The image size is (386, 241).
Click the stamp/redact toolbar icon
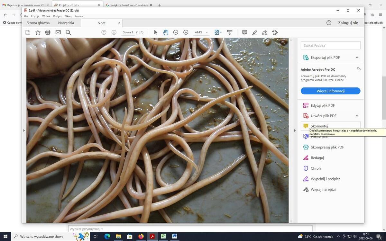point(275,32)
